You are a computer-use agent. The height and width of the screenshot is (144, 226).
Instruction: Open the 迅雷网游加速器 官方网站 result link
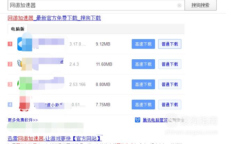tap(55, 139)
